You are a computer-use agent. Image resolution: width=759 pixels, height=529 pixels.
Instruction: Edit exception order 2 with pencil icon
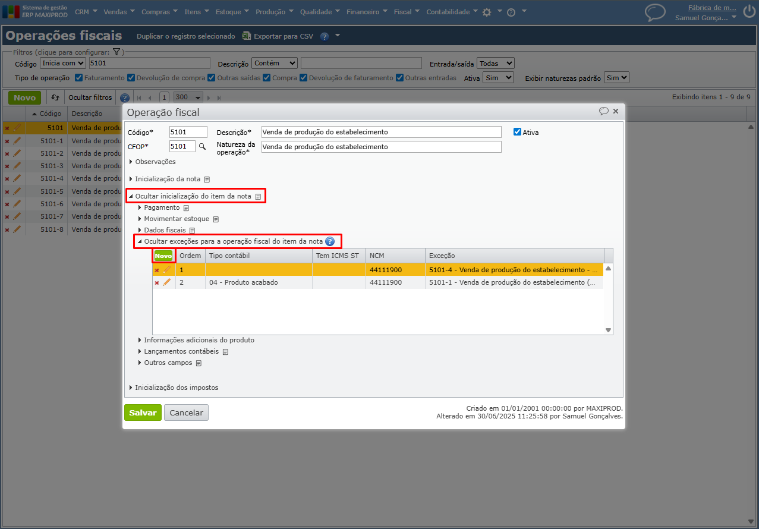(x=166, y=282)
